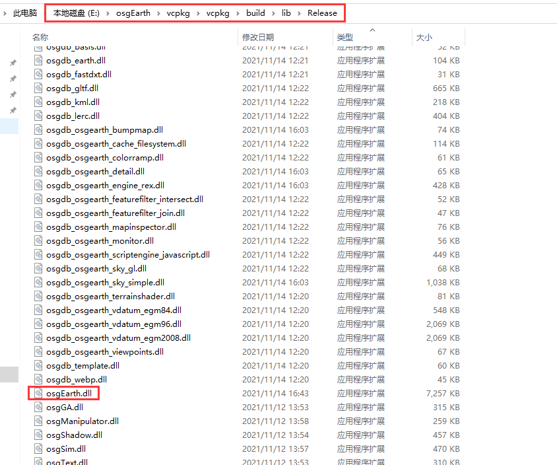Screen dimensions: 557x465
Task: Click the 2021/11/14 16:43 date cell
Action: (x=275, y=393)
